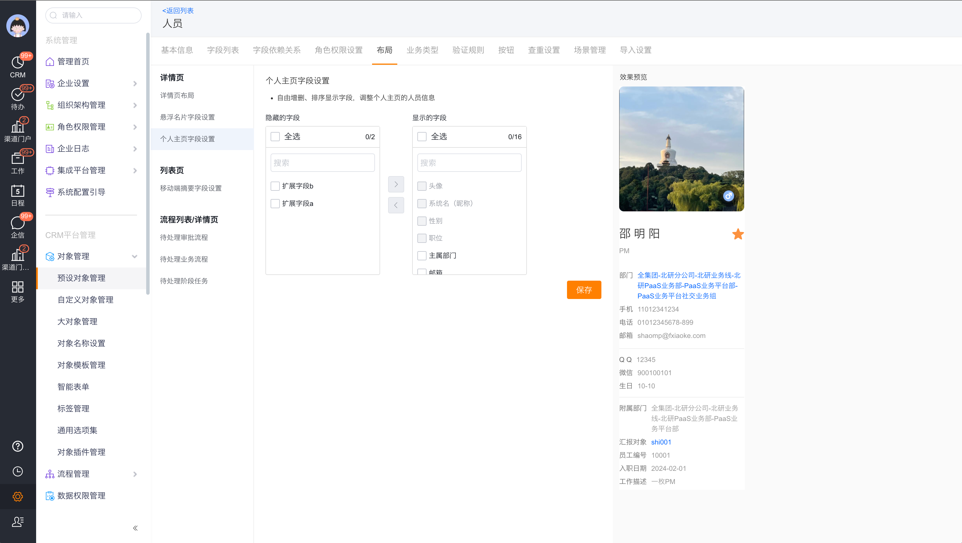Check the 扩展字段b checkbox
The height and width of the screenshot is (543, 962).
click(275, 186)
